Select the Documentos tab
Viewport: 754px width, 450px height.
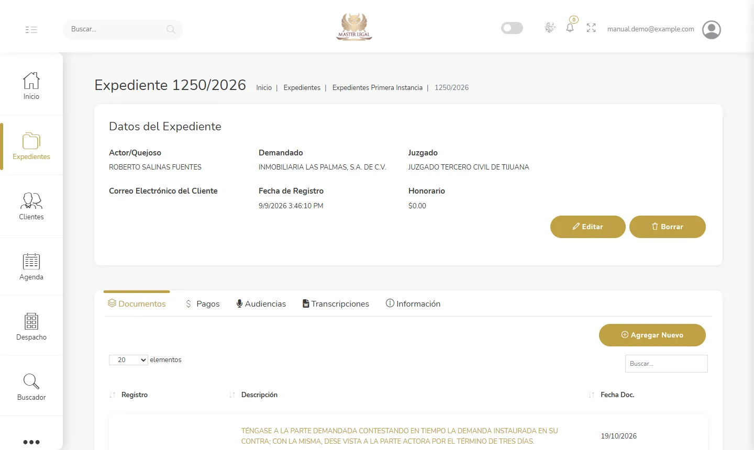click(137, 303)
